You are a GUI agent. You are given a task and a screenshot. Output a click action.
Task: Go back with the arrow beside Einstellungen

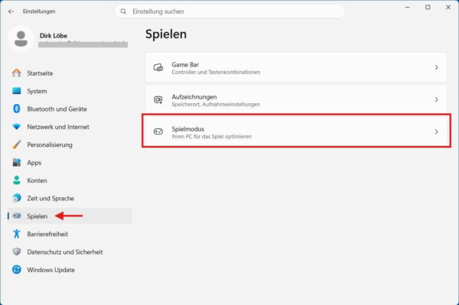tap(11, 11)
